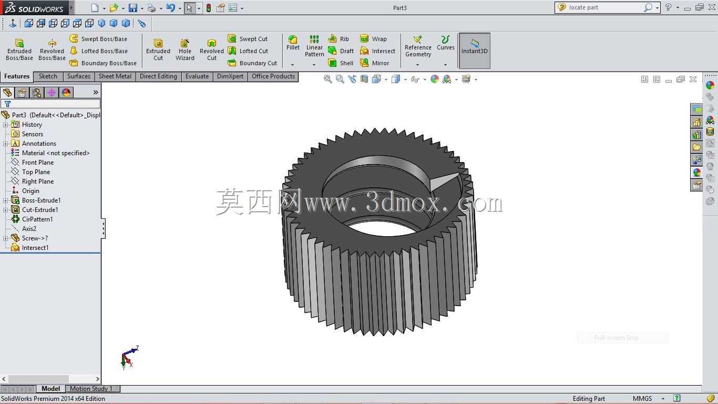Viewport: 718px width, 404px height.
Task: Open the DimXpertManager tab icon
Action: [52, 93]
